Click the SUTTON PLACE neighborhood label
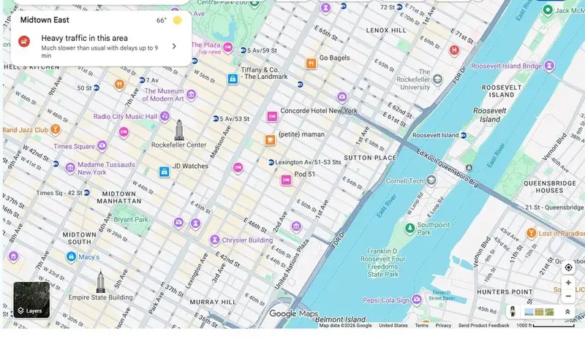This screenshot has height=355, width=585. point(370,158)
